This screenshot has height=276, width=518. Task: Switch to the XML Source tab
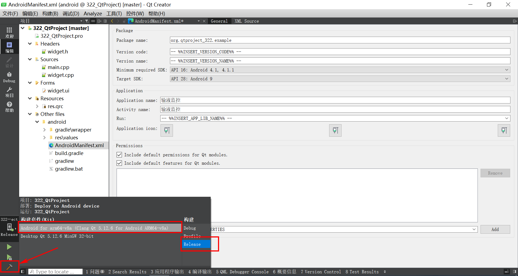click(x=247, y=21)
